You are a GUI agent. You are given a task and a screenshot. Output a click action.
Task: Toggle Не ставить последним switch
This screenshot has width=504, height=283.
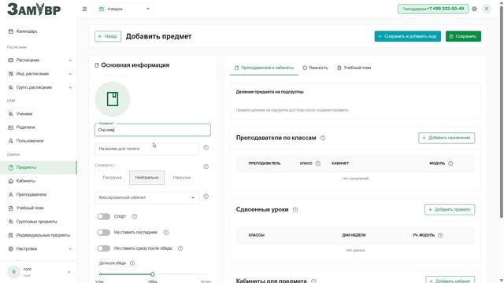pos(103,233)
